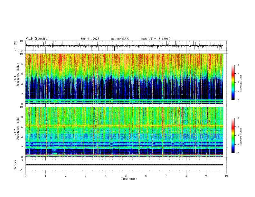255x197 pixels.
Task: Click the ch.2 spectrogram panel
Action: click(x=124, y=132)
